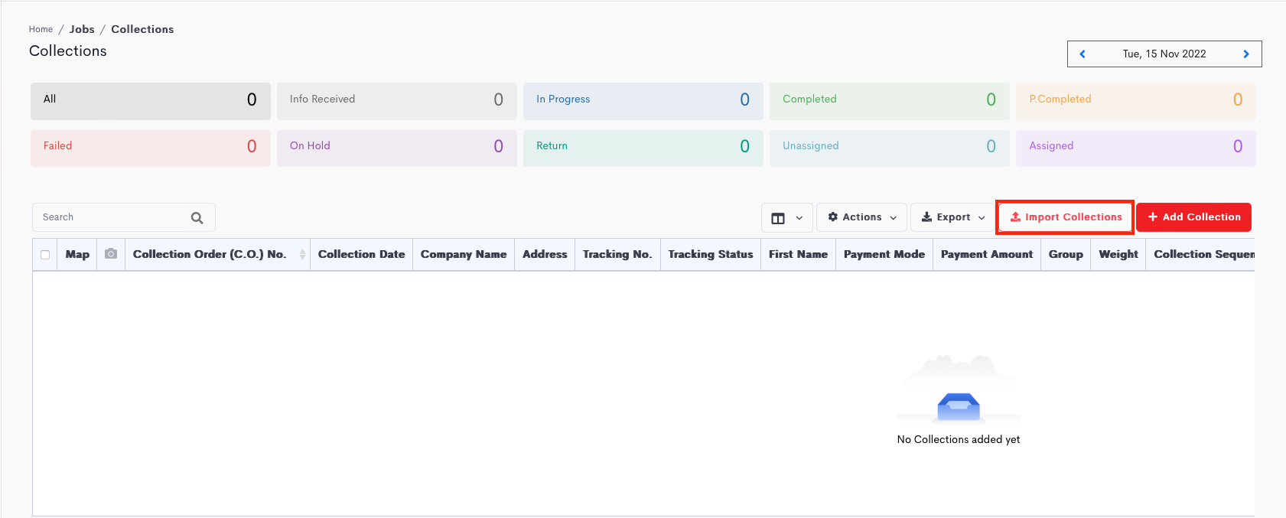Open the Export dropdown menu
Viewport: 1286px width, 518px height.
[952, 217]
